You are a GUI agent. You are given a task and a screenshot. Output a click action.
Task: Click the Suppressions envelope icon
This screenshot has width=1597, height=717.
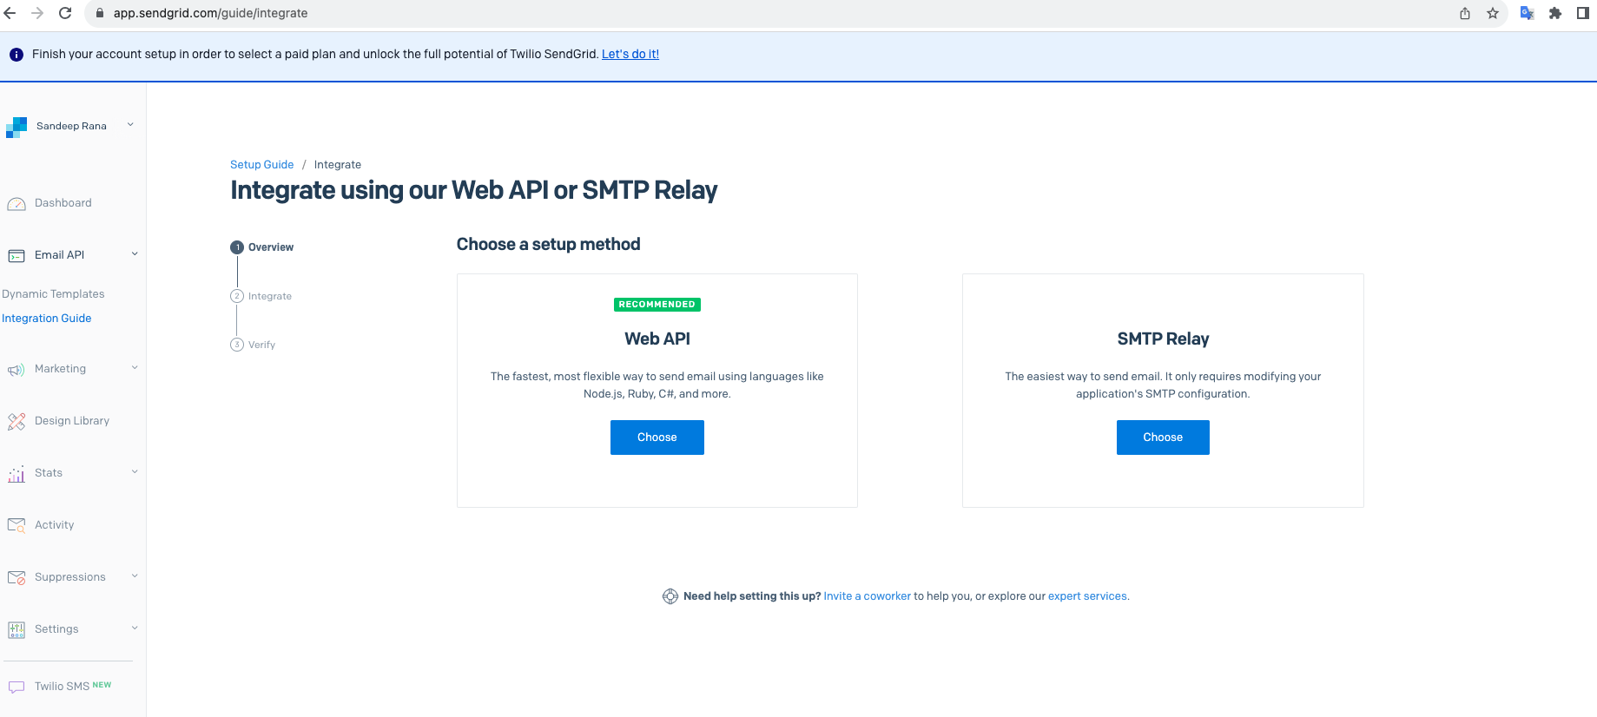pos(16,577)
